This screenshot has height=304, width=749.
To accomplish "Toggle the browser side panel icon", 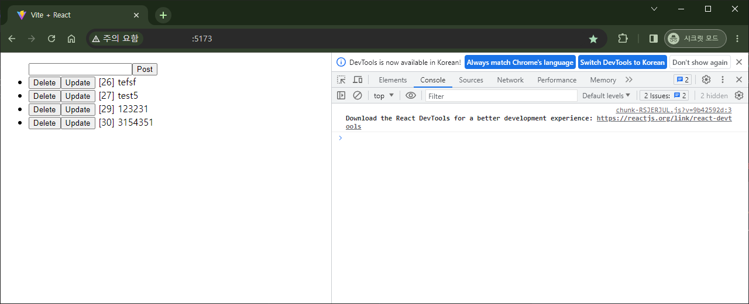I will (654, 39).
